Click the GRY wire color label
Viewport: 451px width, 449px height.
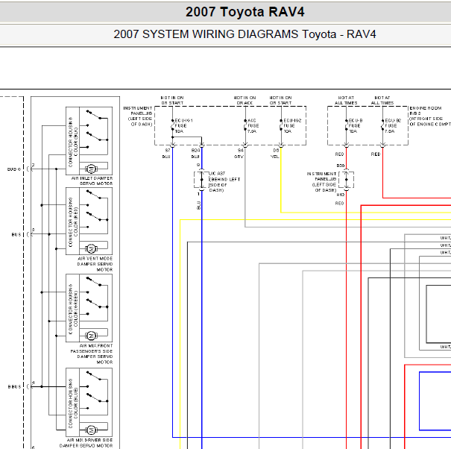click(x=239, y=157)
